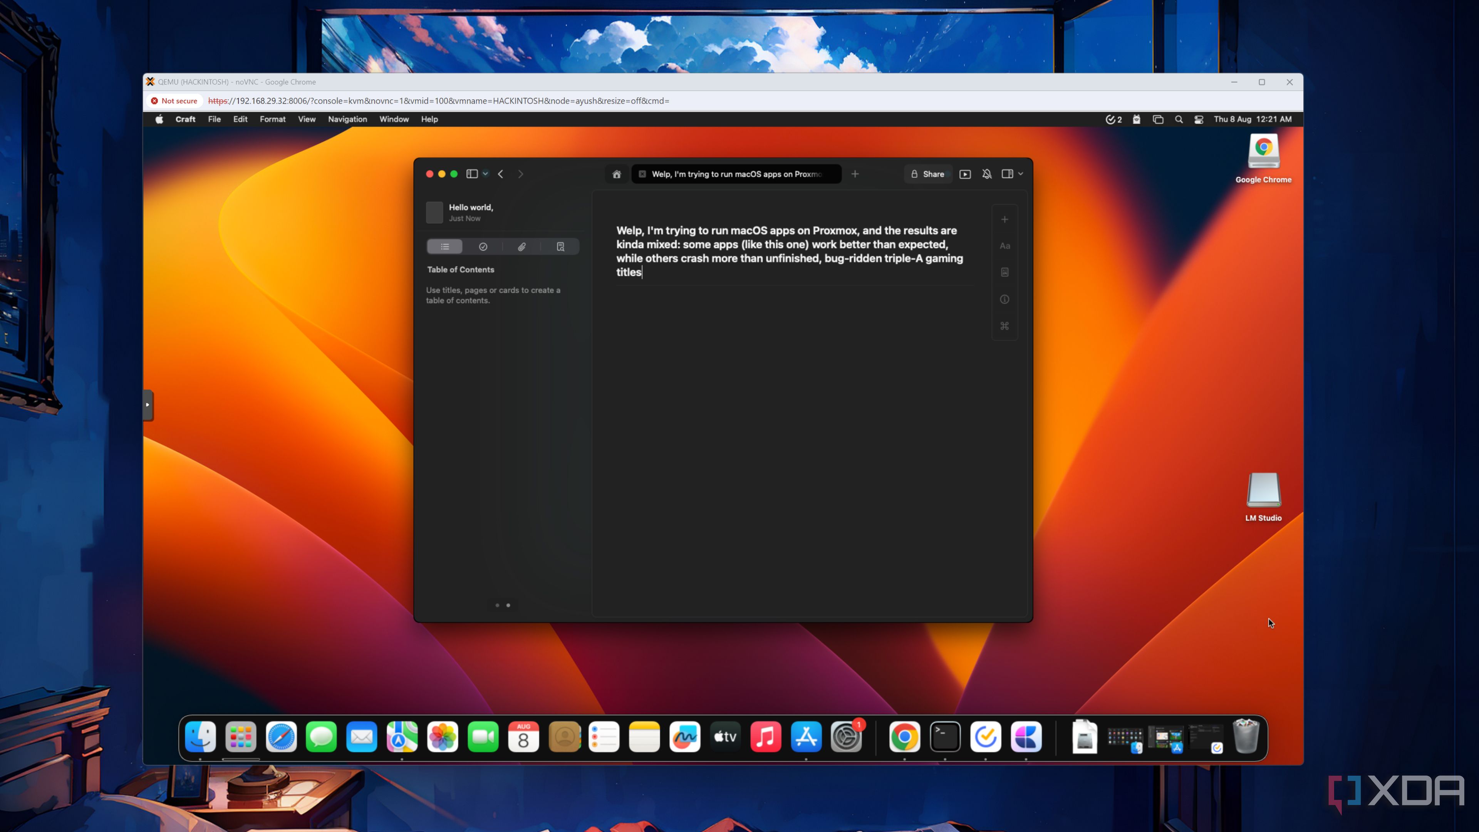The width and height of the screenshot is (1479, 832).
Task: Click the 'Not secure' badge in the Chrome address bar
Action: (174, 101)
